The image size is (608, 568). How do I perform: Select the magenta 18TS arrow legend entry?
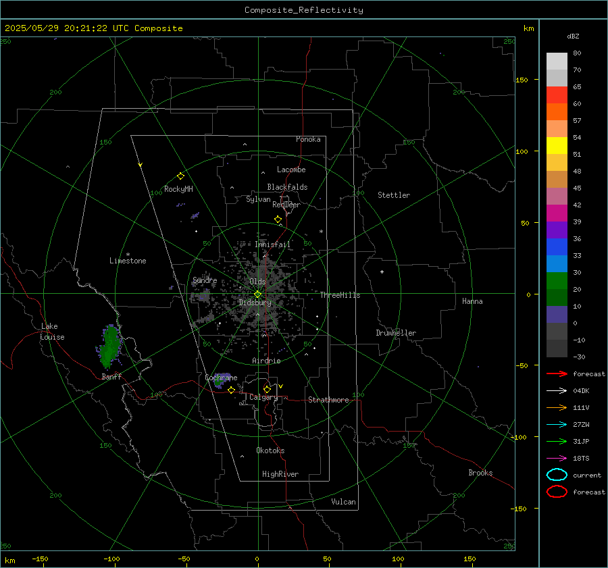(557, 459)
